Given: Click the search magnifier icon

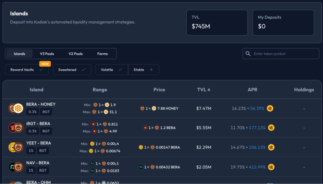Looking at the screenshot, I should pos(248,54).
